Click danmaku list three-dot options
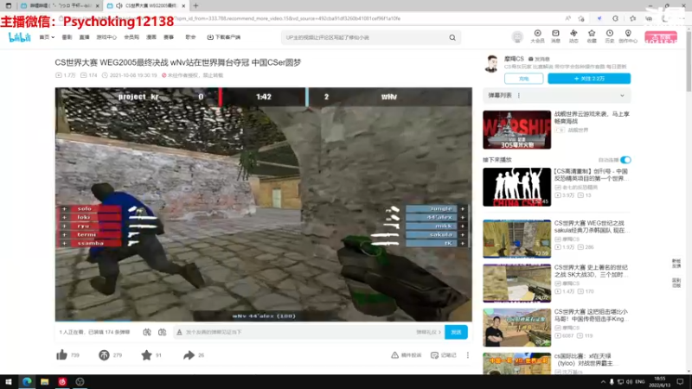 (x=519, y=95)
